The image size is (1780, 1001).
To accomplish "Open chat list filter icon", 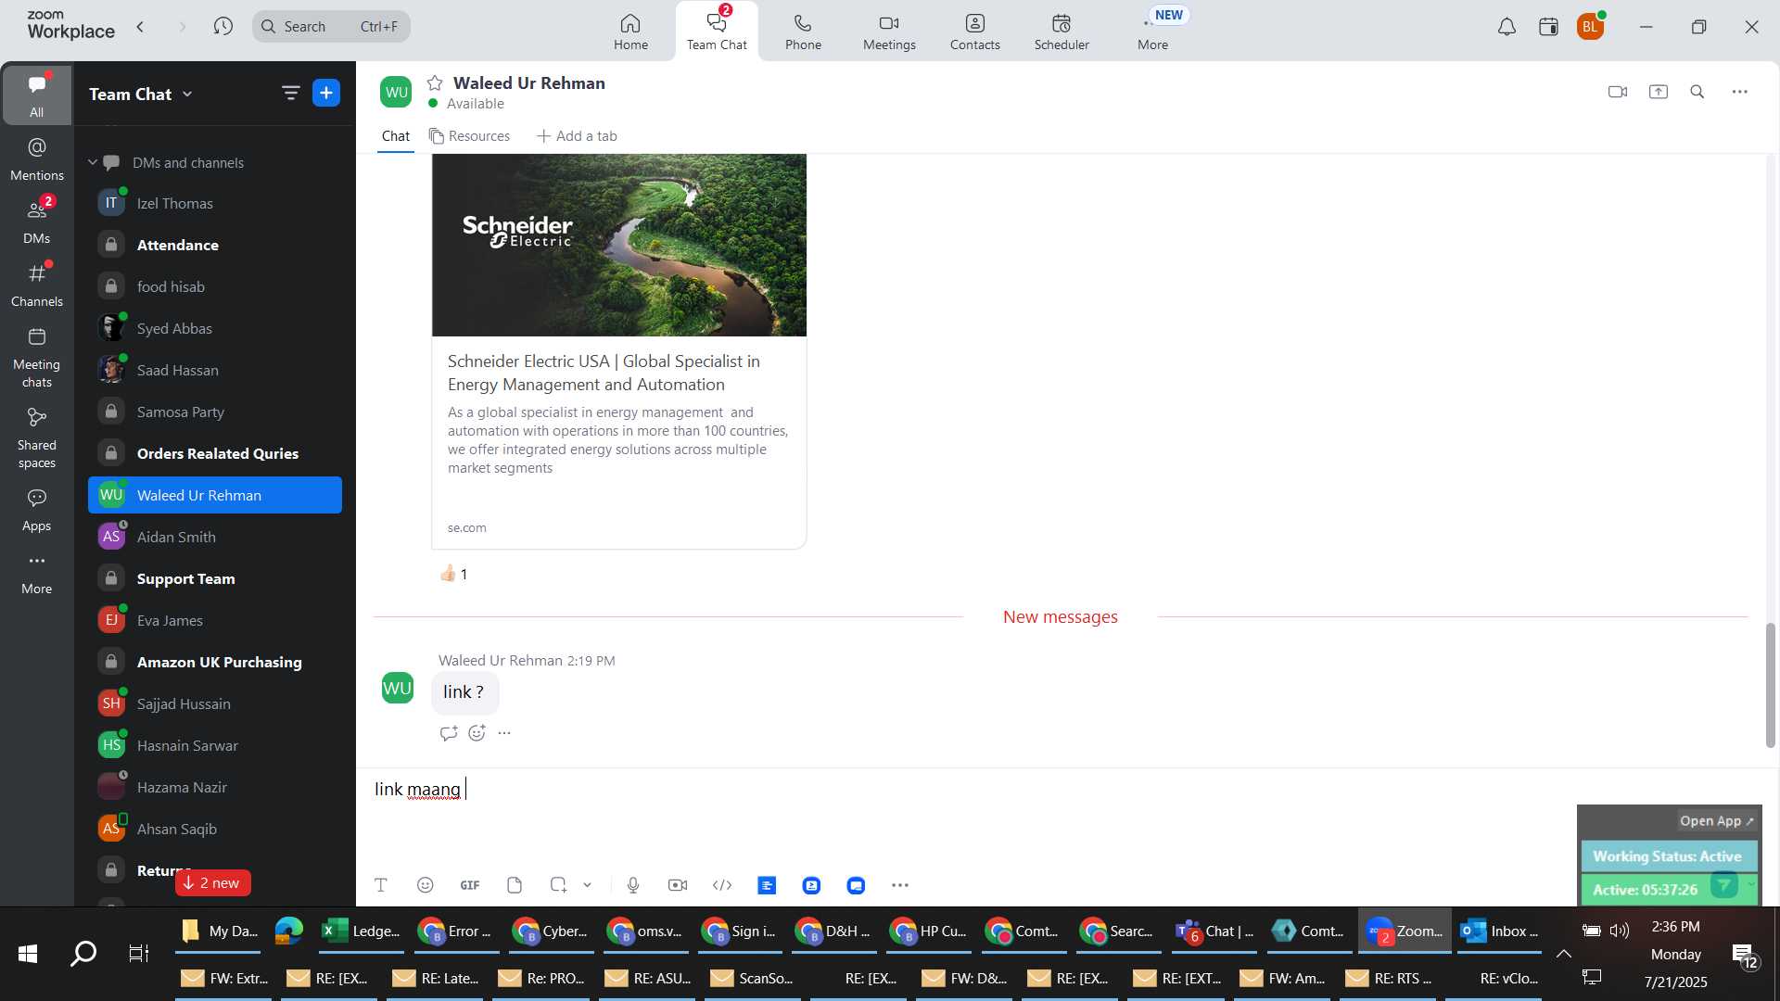I will click(290, 93).
